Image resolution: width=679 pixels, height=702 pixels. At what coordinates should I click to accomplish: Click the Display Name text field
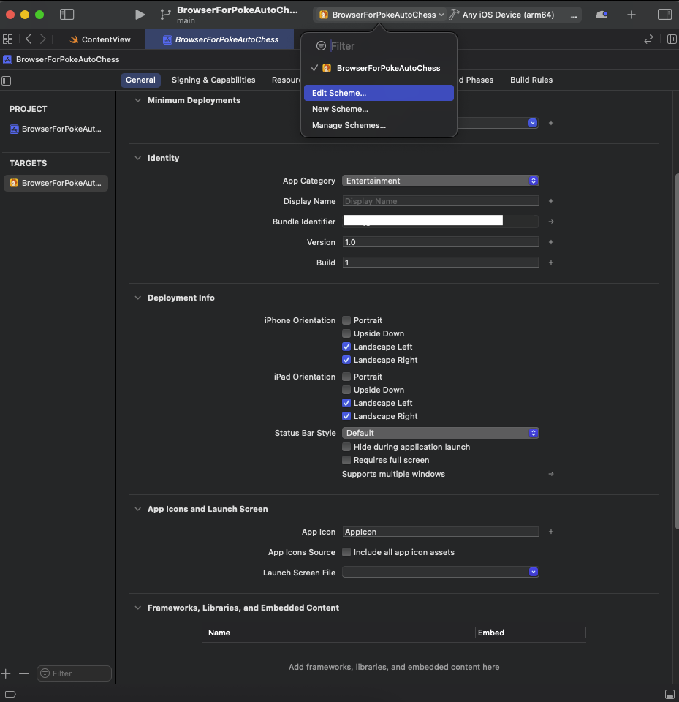click(x=441, y=201)
